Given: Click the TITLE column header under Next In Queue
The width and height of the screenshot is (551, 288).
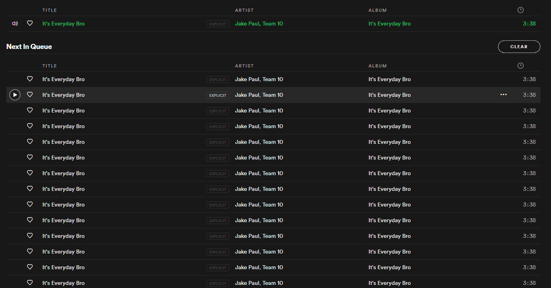Looking at the screenshot, I should click(49, 66).
